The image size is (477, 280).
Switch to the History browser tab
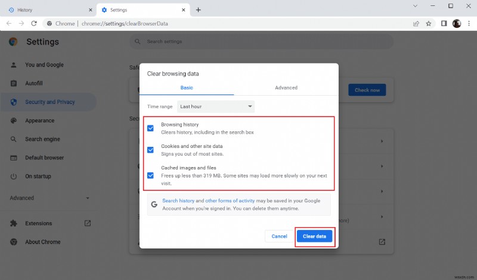pos(49,10)
